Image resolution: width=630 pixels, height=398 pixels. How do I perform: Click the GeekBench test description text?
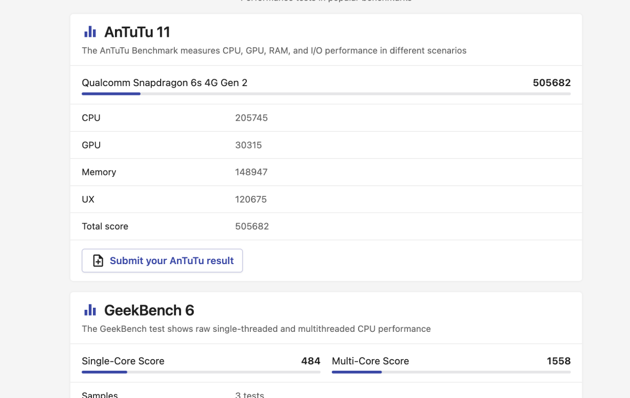256,329
